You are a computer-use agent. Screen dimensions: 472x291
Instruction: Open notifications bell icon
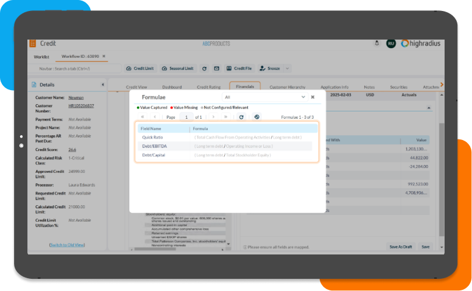(376, 43)
